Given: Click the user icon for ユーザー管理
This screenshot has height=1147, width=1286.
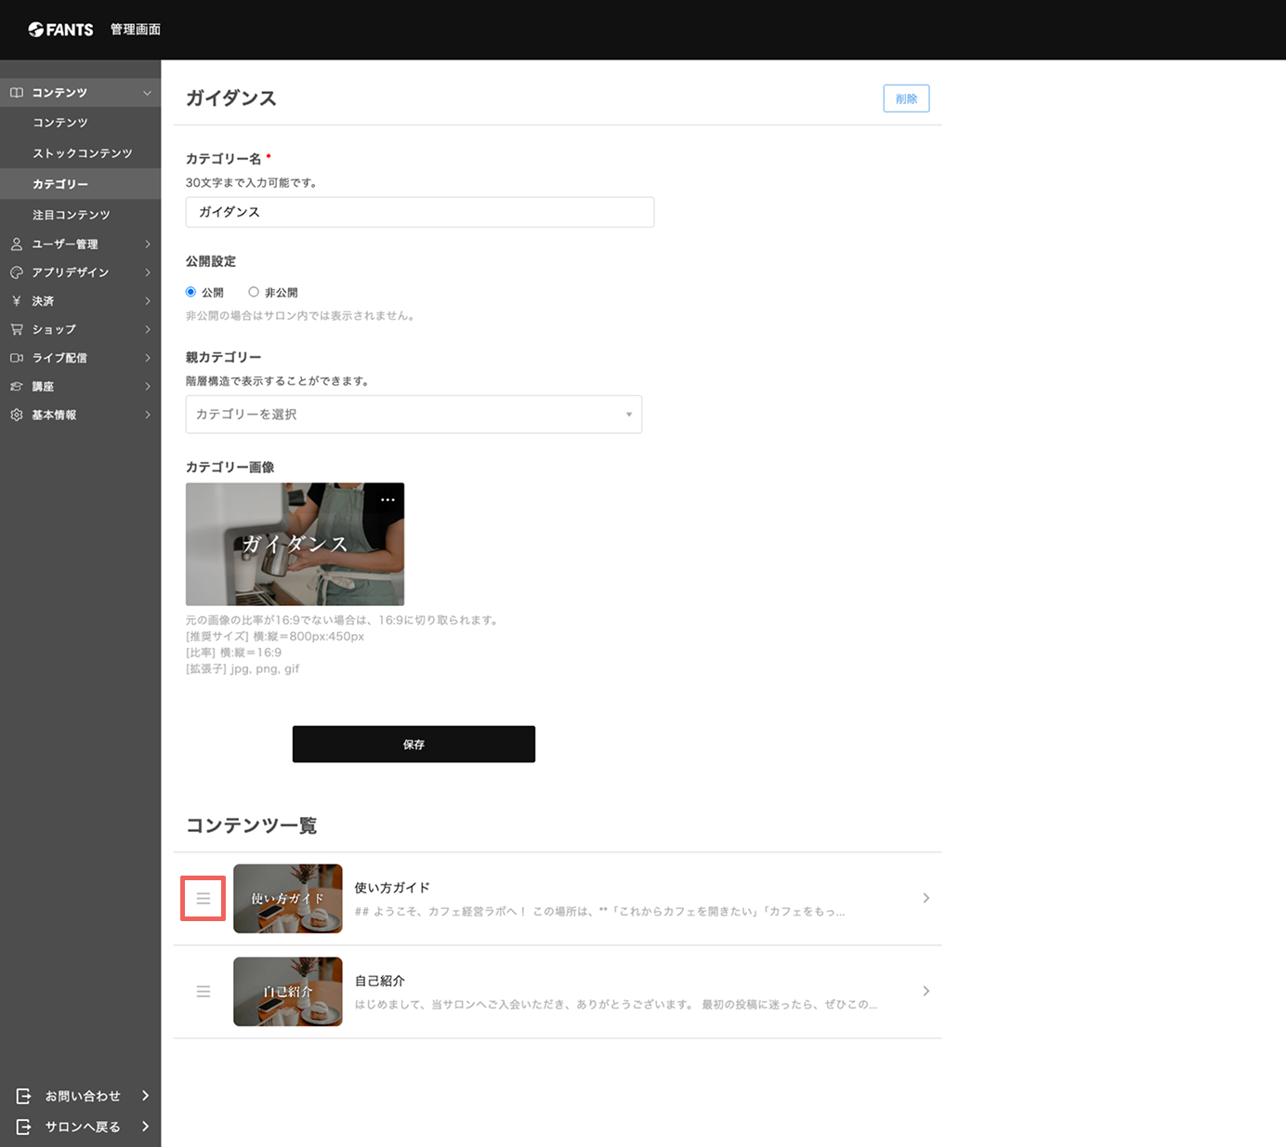Looking at the screenshot, I should point(17,244).
